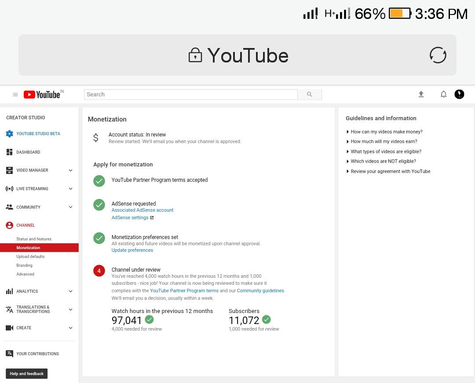Click the 97,041 watch hours value
475x383 pixels.
[x=127, y=320]
